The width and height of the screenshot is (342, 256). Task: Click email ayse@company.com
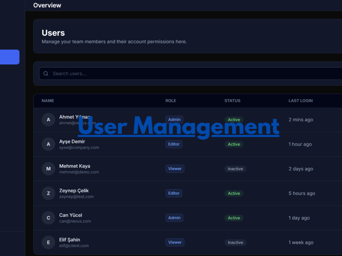click(x=79, y=147)
